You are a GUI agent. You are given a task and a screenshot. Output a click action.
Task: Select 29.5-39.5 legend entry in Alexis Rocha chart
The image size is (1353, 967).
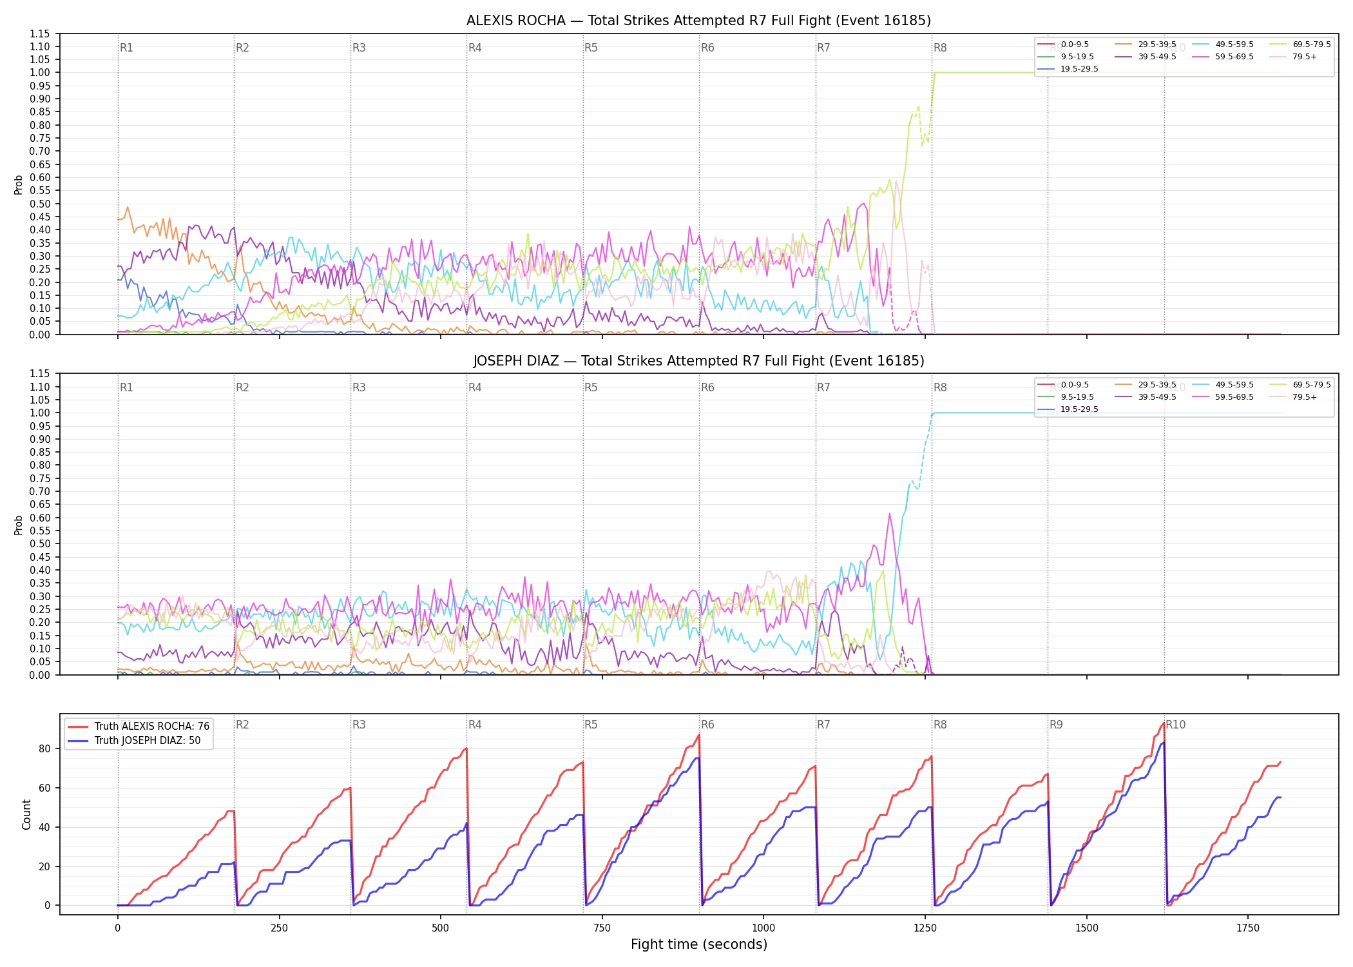1146,44
